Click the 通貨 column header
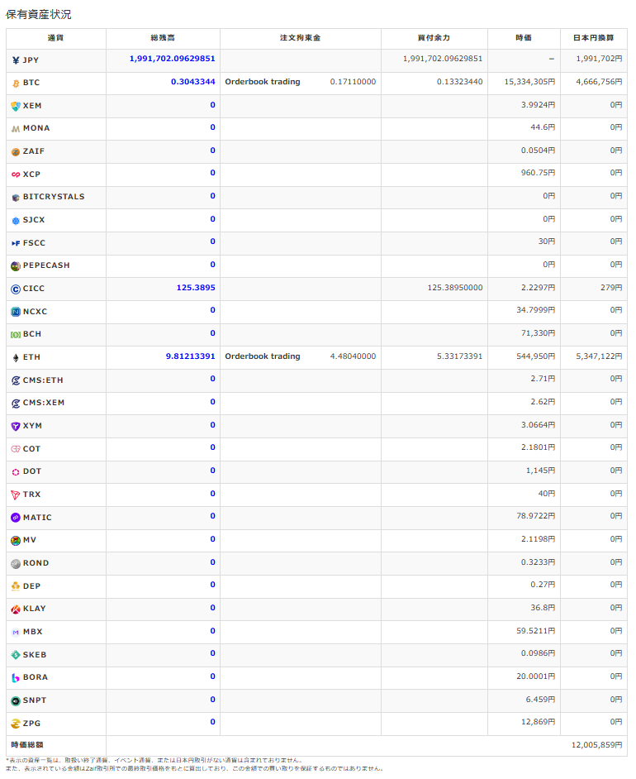Image resolution: width=636 pixels, height=779 pixels. [55, 38]
